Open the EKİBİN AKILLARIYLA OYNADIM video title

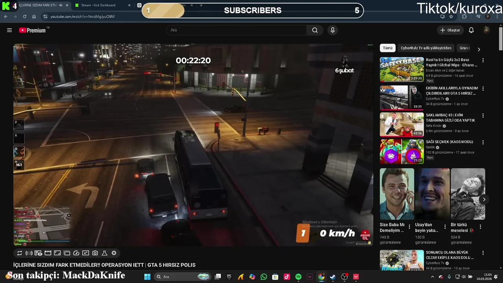click(452, 91)
